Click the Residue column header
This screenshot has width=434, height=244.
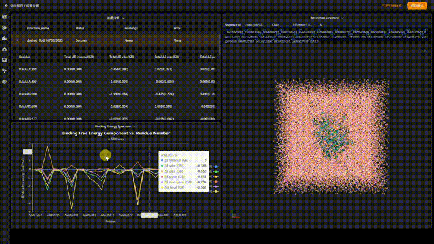pos(24,57)
